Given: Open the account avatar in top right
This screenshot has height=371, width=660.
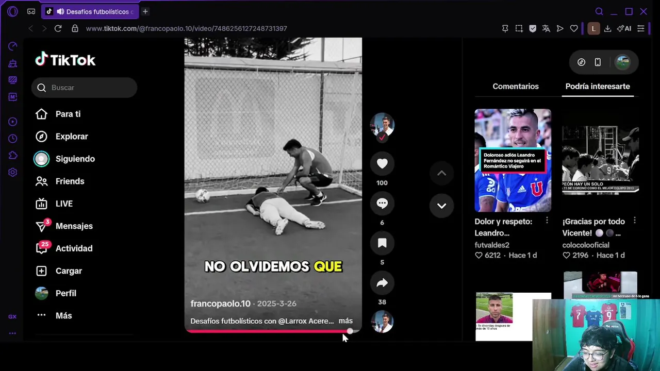Looking at the screenshot, I should [x=623, y=62].
